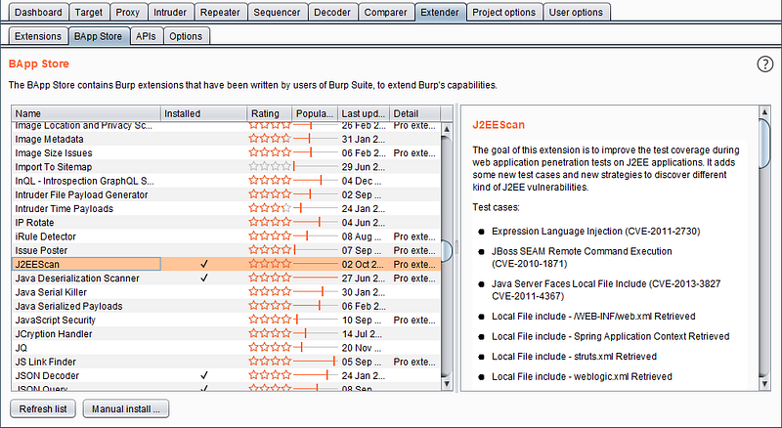782x428 pixels.
Task: Open the APIs sub-tab
Action: pyautogui.click(x=146, y=36)
